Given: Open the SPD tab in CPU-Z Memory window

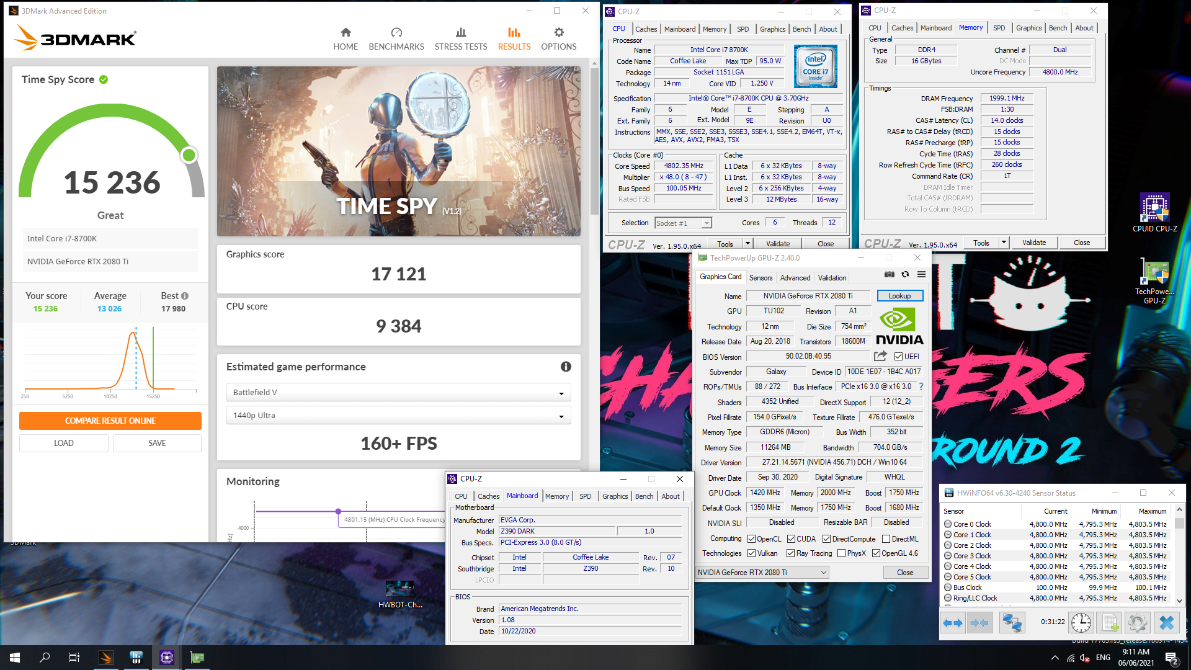Looking at the screenshot, I should pyautogui.click(x=999, y=28).
